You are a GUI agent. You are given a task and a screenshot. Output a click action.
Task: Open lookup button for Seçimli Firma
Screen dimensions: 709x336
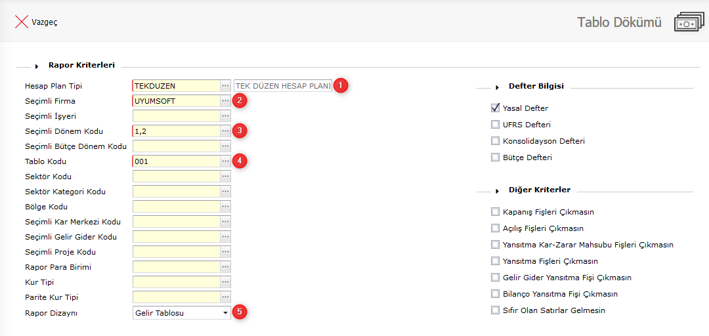pos(226,101)
